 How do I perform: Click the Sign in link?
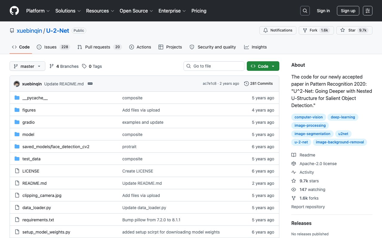point(323,11)
